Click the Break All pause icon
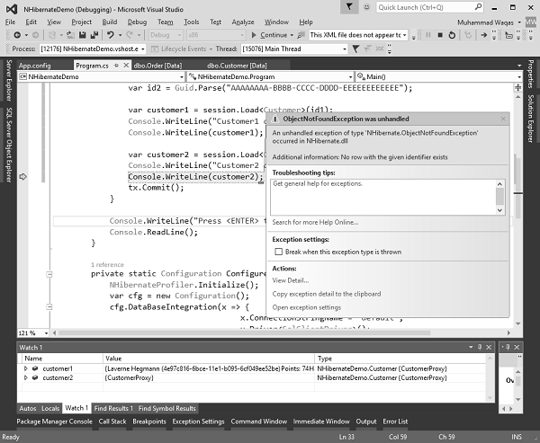The width and height of the screenshot is (540, 443). point(428,35)
